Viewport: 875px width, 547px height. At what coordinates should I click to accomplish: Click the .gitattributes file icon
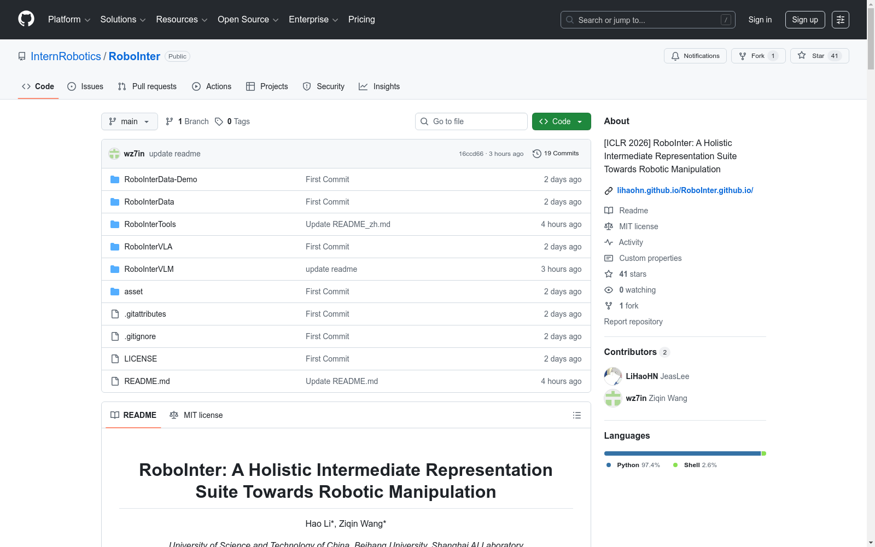[115, 314]
